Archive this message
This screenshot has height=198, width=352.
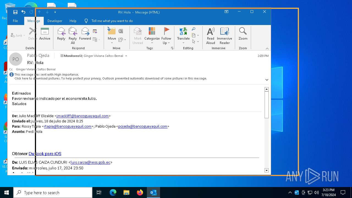point(45,34)
